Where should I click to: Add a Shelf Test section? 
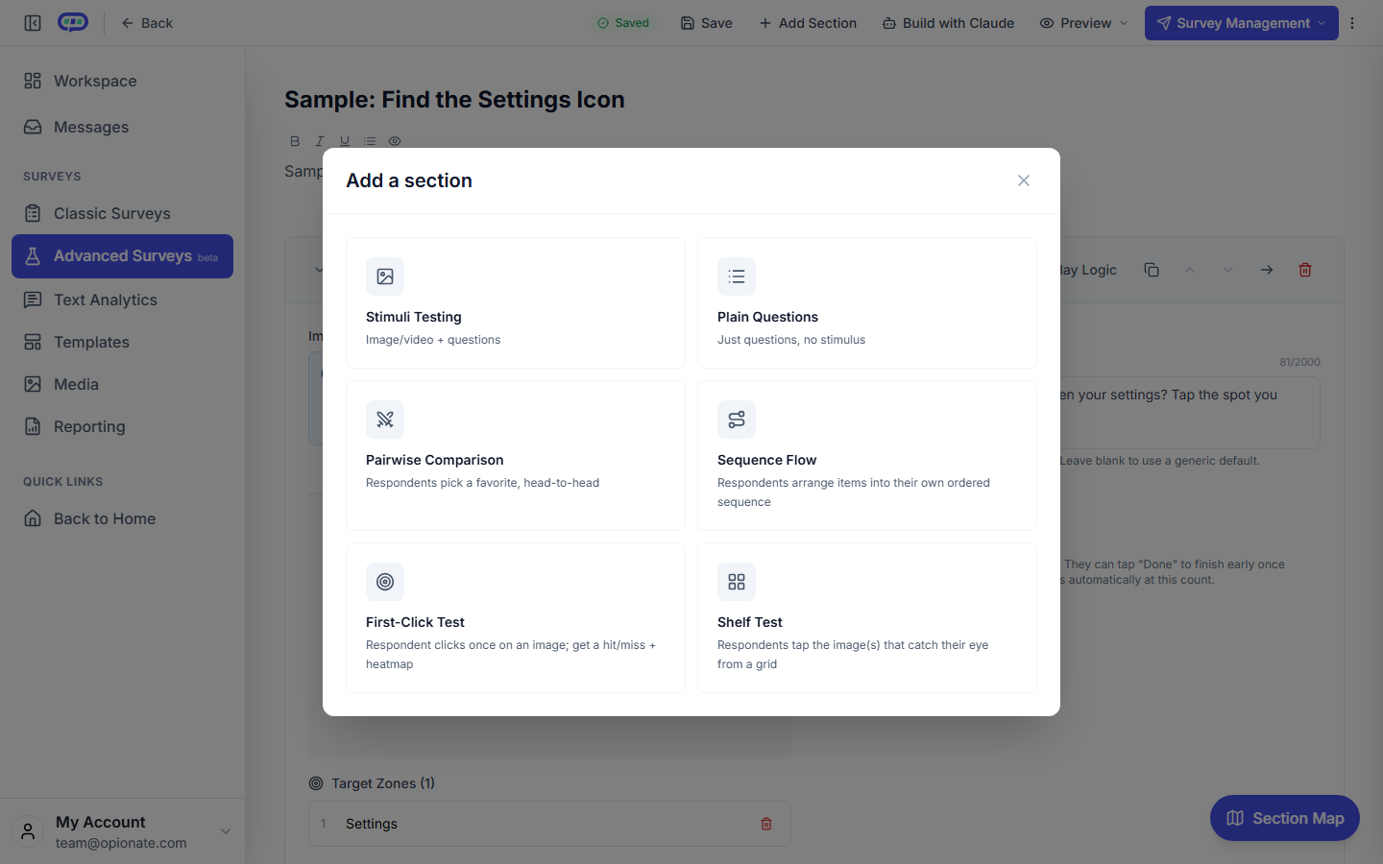coord(867,617)
